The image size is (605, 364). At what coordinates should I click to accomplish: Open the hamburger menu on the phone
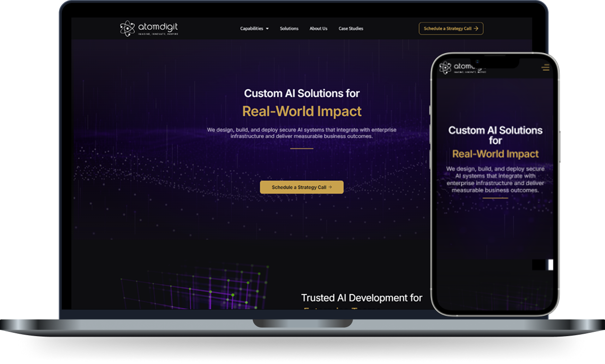click(x=545, y=68)
